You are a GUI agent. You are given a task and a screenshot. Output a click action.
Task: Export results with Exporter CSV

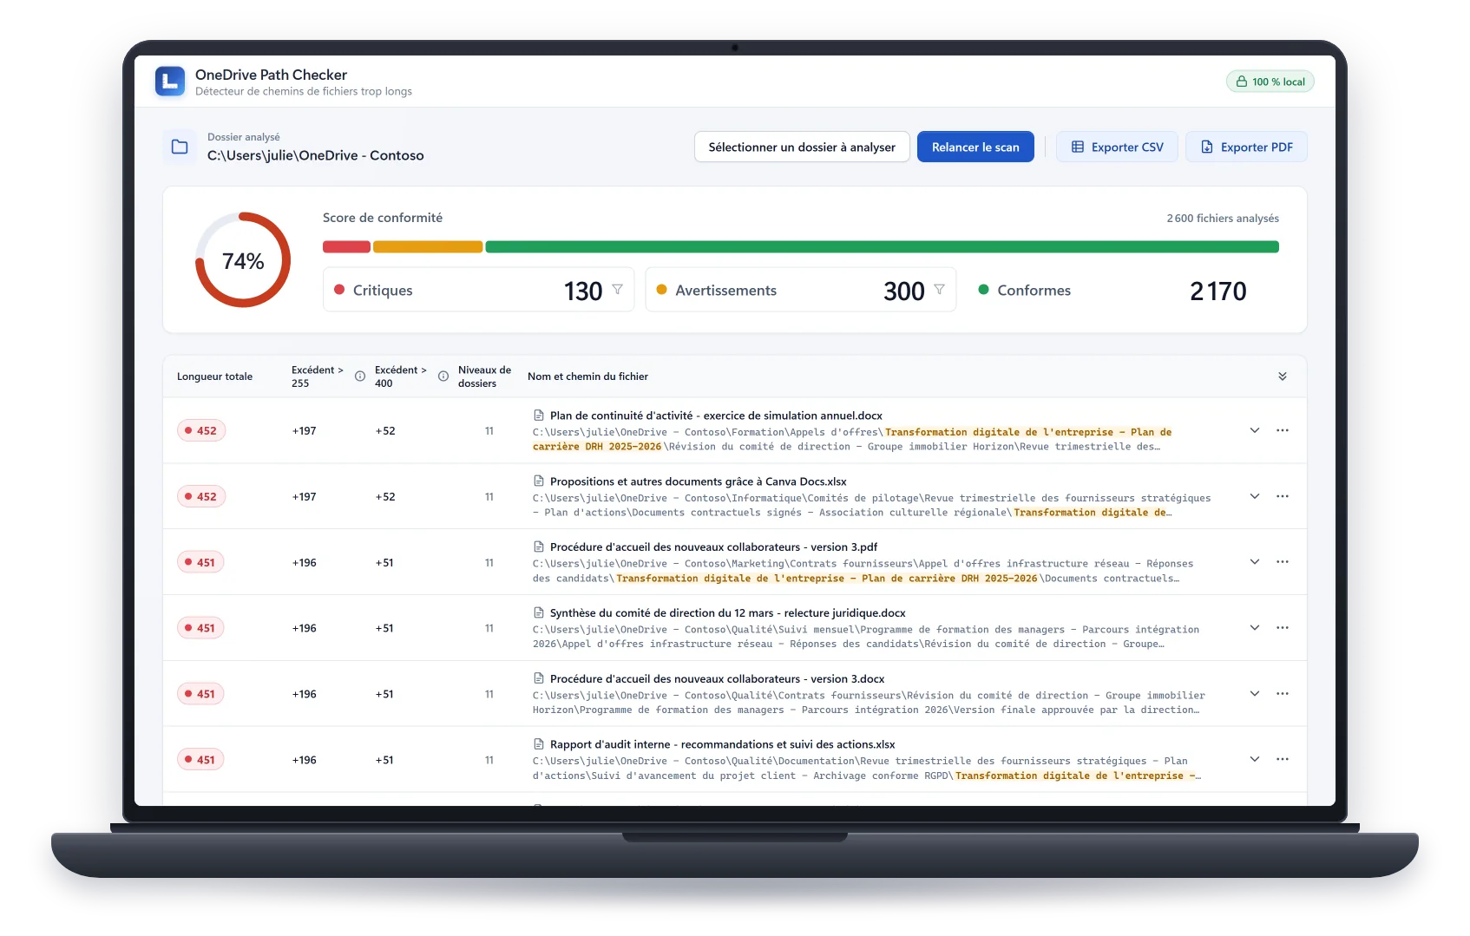1117,147
